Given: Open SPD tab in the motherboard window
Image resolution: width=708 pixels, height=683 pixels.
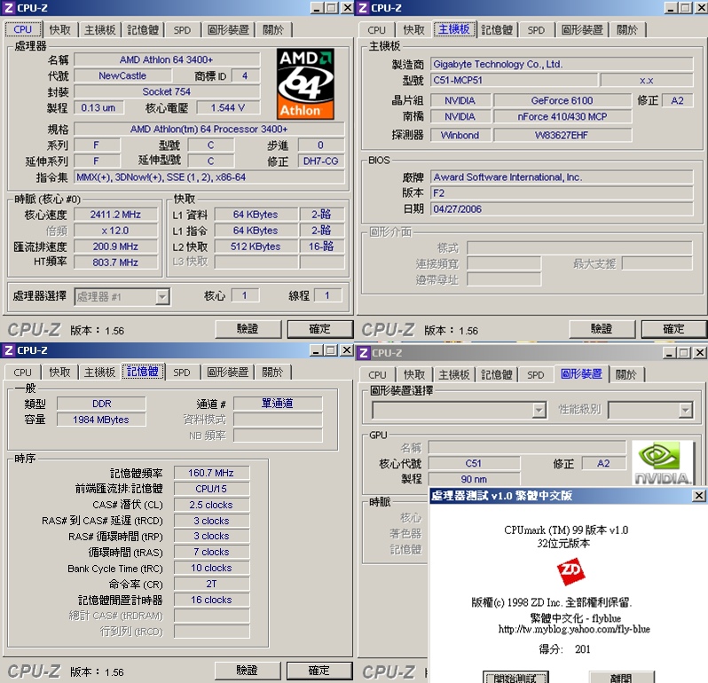Looking at the screenshot, I should (x=536, y=30).
